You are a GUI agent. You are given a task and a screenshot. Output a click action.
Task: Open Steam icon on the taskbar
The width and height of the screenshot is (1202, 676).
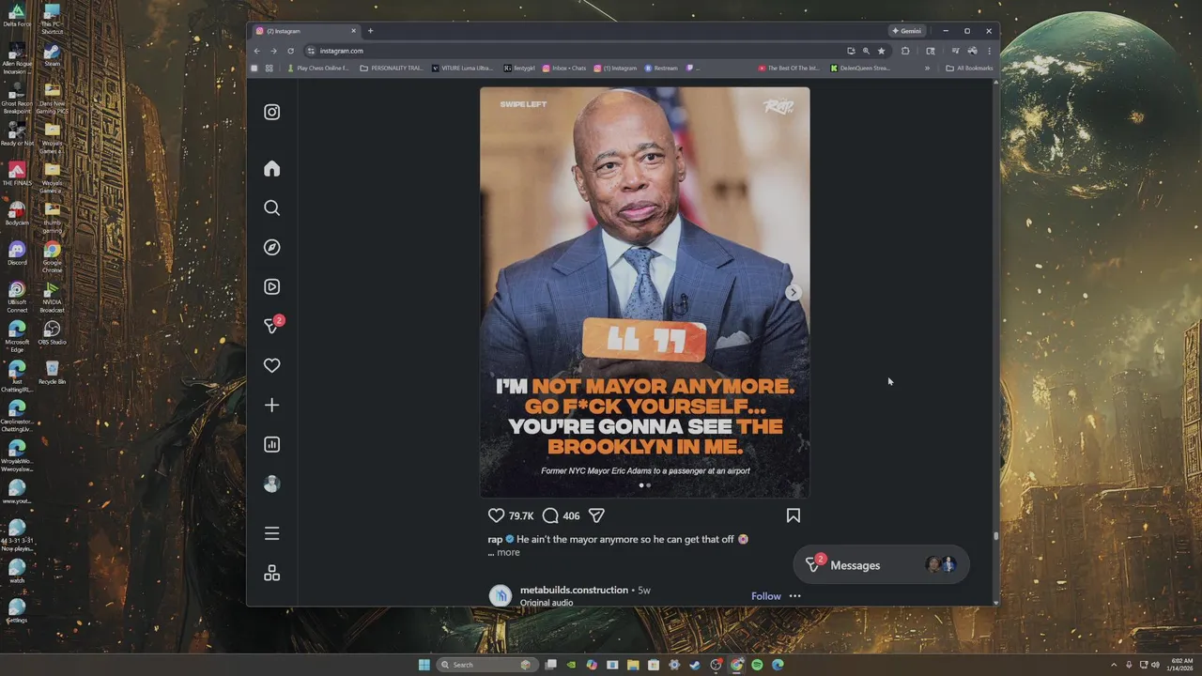(695, 665)
